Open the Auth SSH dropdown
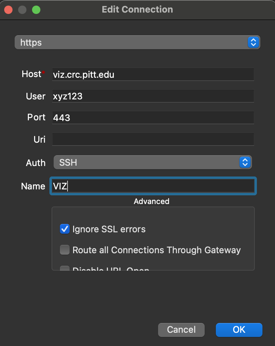Viewport: 275px width, 346px height. pyautogui.click(x=152, y=163)
